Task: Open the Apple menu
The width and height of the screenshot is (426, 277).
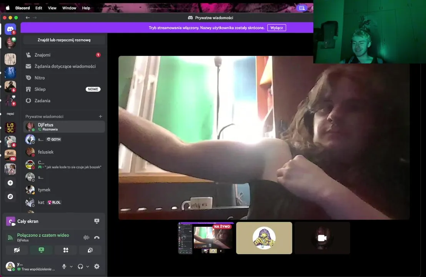Action: point(8,8)
